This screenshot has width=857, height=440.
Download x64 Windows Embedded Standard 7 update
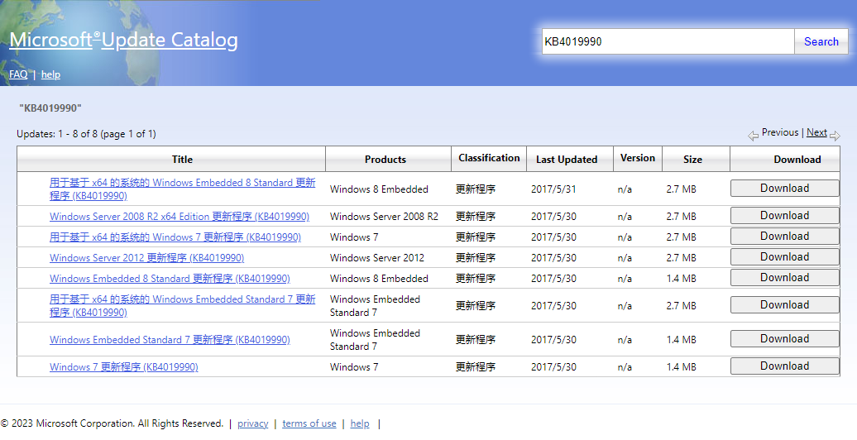coord(784,305)
